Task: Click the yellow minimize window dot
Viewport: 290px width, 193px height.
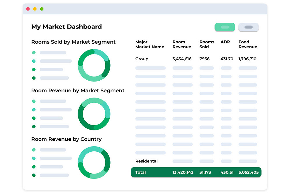Action: [x=35, y=9]
